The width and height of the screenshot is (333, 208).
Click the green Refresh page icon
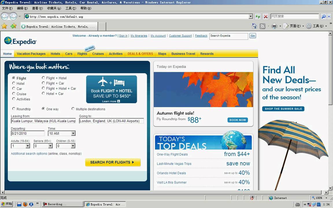click(x=258, y=16)
